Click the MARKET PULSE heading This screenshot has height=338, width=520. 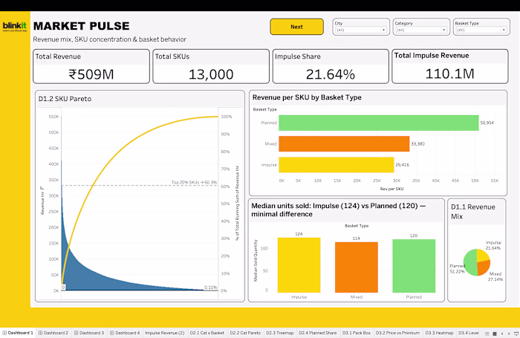(x=81, y=26)
